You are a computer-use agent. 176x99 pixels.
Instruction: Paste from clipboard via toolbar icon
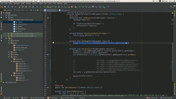[x=26, y=7]
